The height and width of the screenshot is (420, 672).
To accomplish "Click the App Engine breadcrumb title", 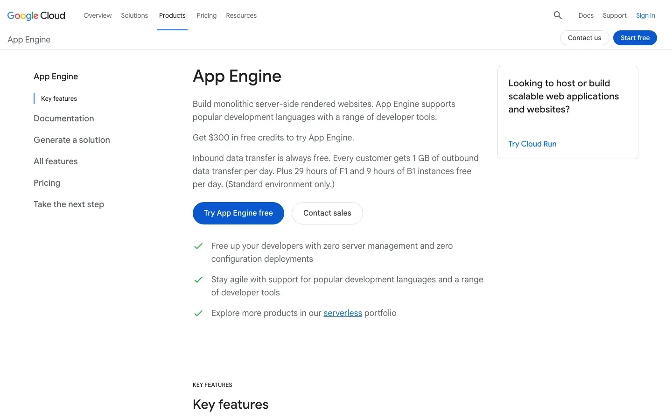I will pyautogui.click(x=29, y=40).
